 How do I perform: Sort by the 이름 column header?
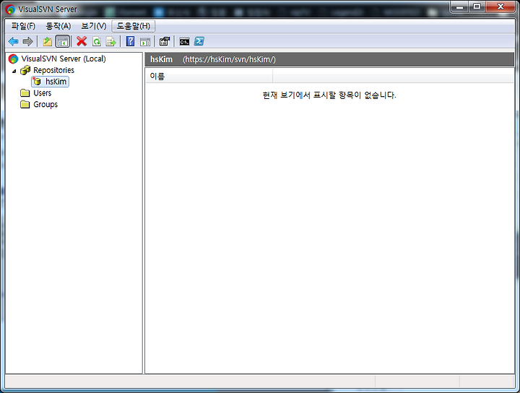[x=209, y=76]
